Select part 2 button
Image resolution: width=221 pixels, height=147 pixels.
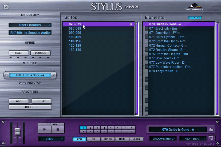(x=90, y=128)
